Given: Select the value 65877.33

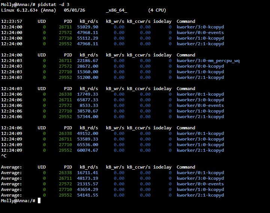Looking at the screenshot, I should (88, 100).
